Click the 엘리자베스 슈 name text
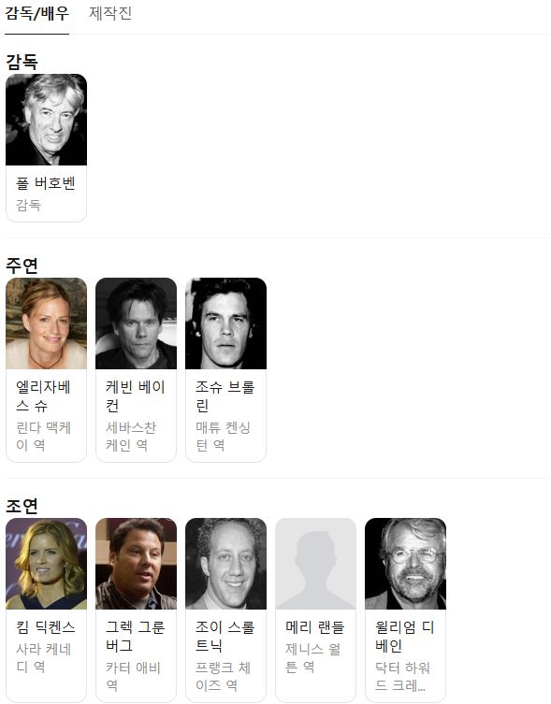This screenshot has width=551, height=704. (43, 396)
